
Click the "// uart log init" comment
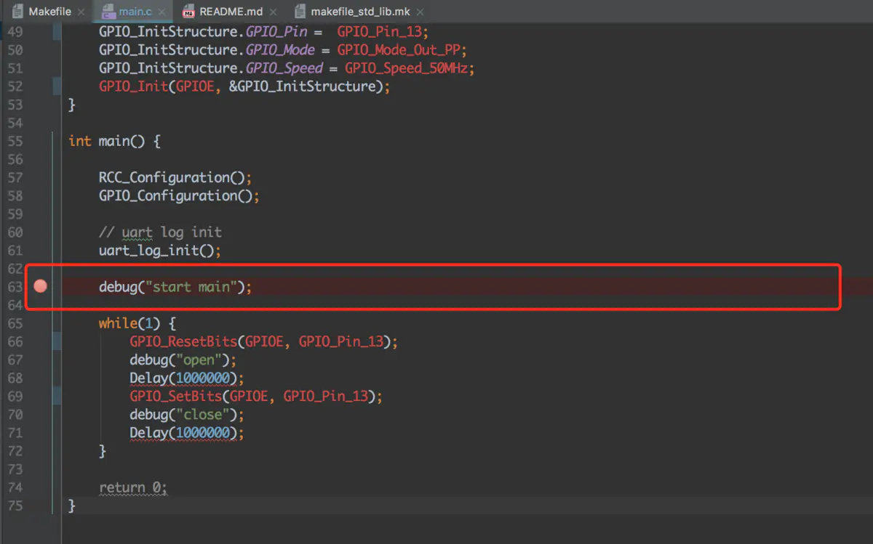[x=160, y=232]
